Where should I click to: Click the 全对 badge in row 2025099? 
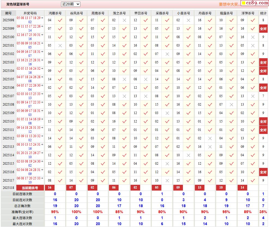[263, 29]
